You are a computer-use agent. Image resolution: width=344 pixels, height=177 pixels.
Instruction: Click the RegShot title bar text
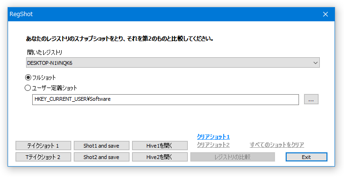point(21,14)
